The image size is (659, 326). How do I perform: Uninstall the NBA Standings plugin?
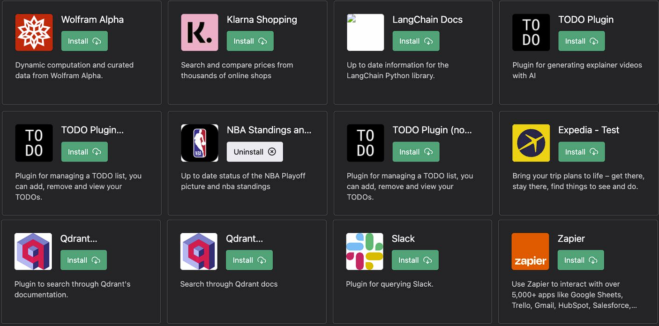(x=255, y=152)
